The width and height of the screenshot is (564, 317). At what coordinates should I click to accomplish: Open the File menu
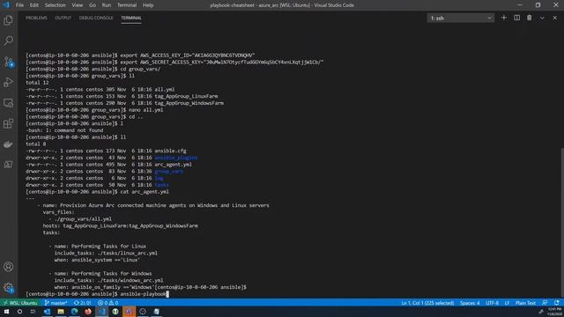tap(19, 5)
